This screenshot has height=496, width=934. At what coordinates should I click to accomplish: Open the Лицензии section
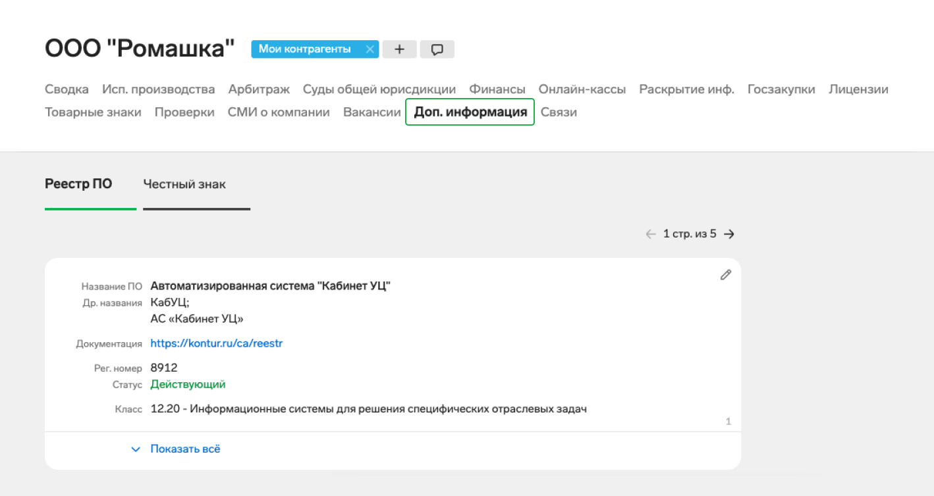(858, 89)
